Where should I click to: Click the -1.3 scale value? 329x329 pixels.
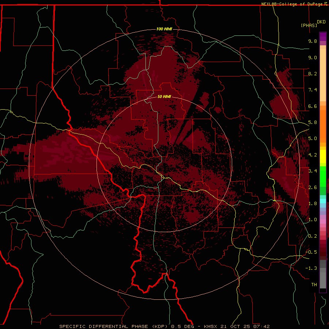pyautogui.click(x=311, y=268)
